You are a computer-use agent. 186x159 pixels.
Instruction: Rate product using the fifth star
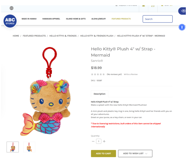tap(104, 74)
